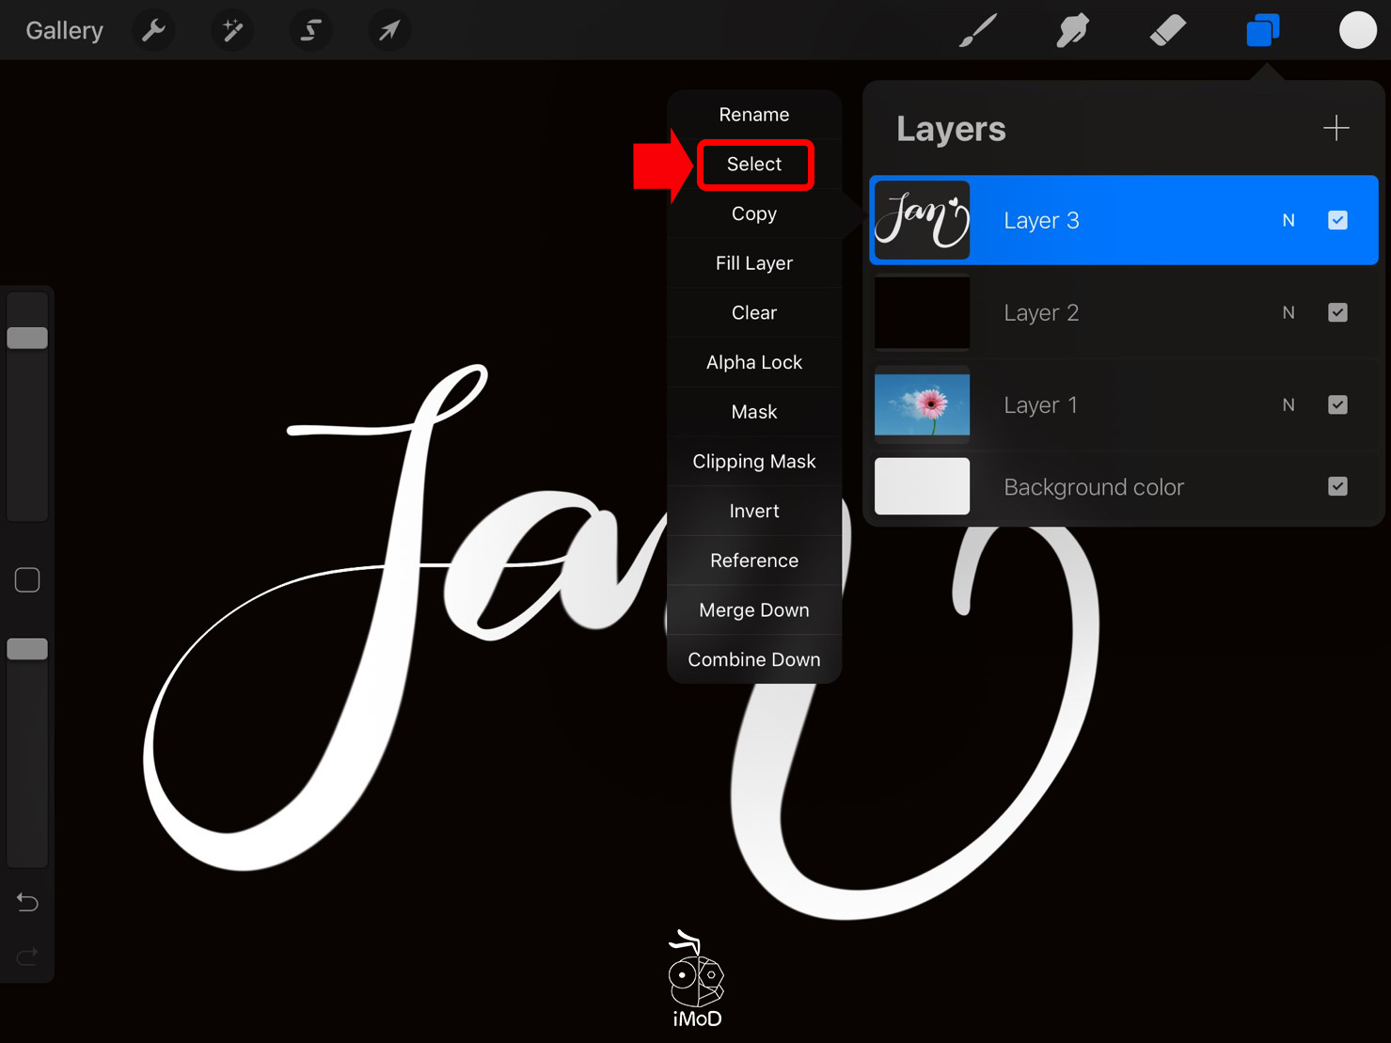Select the Eraser tool
Image resolution: width=1391 pixels, height=1043 pixels.
[1167, 31]
